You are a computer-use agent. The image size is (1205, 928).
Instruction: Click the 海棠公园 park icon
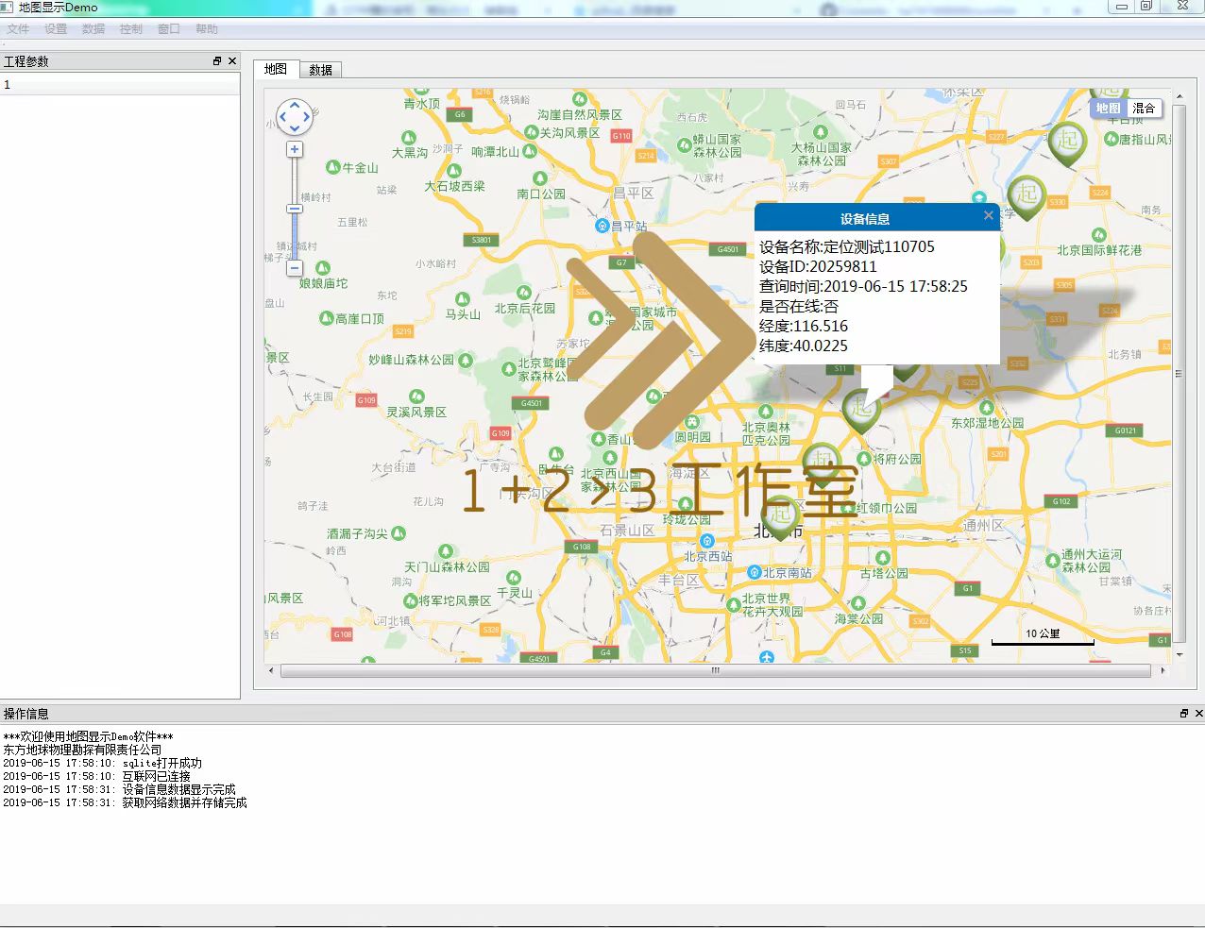click(x=858, y=603)
